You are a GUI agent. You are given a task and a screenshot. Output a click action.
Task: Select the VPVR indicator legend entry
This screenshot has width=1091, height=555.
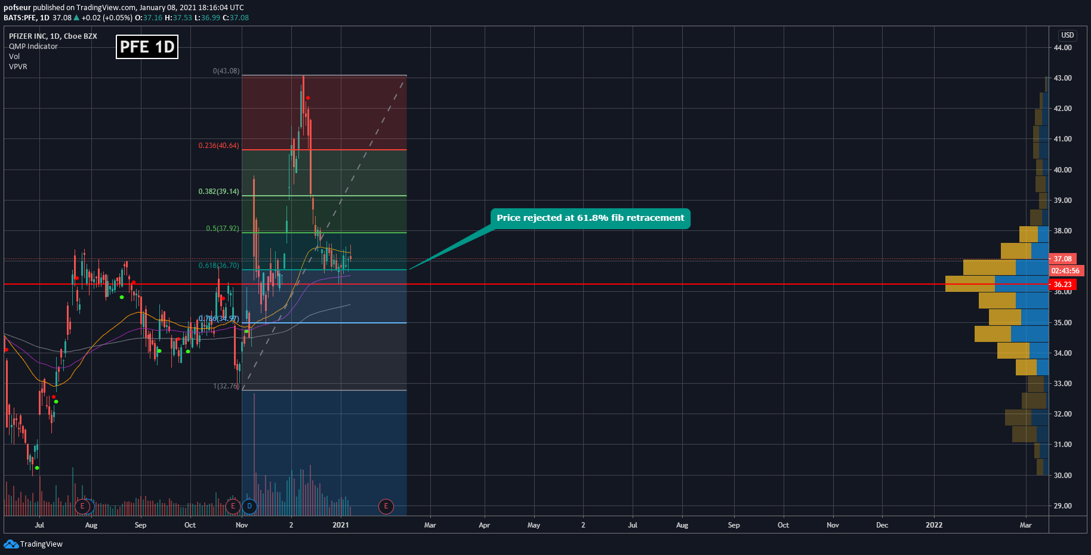coord(18,67)
